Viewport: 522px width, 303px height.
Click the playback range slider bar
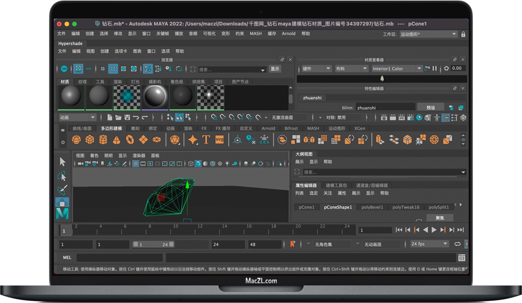(154, 245)
